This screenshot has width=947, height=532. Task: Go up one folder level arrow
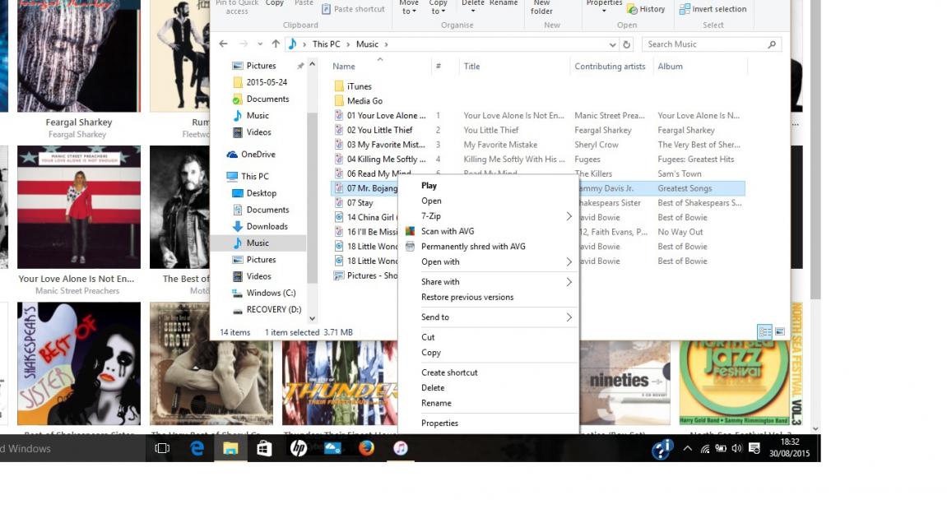pyautogui.click(x=276, y=44)
